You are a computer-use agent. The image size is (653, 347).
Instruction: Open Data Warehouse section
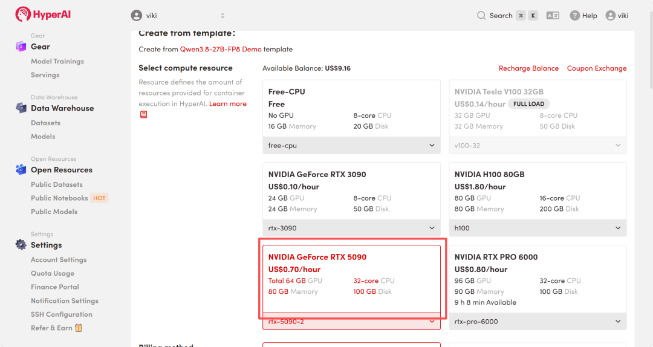tap(62, 108)
